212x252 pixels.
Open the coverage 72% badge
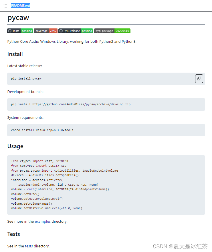(x=46, y=31)
